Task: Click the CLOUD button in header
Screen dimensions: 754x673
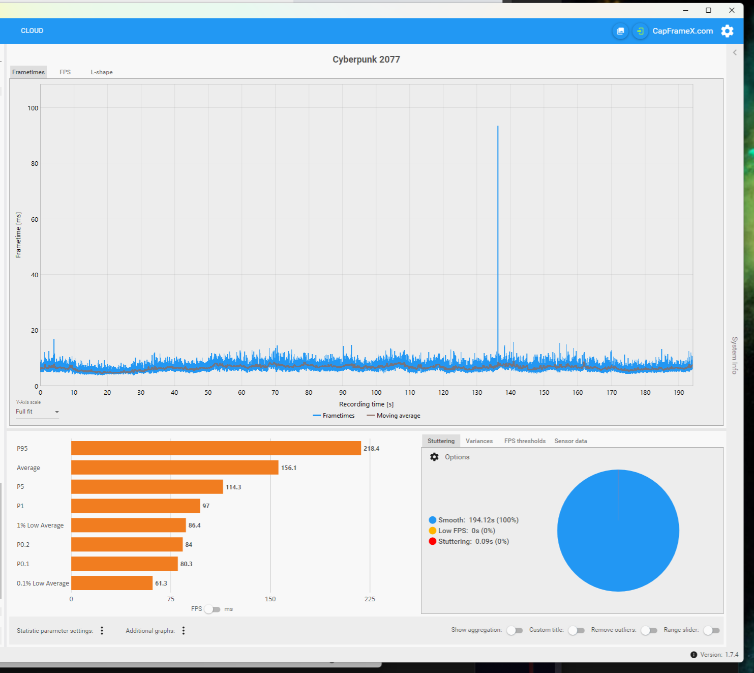Action: [32, 31]
